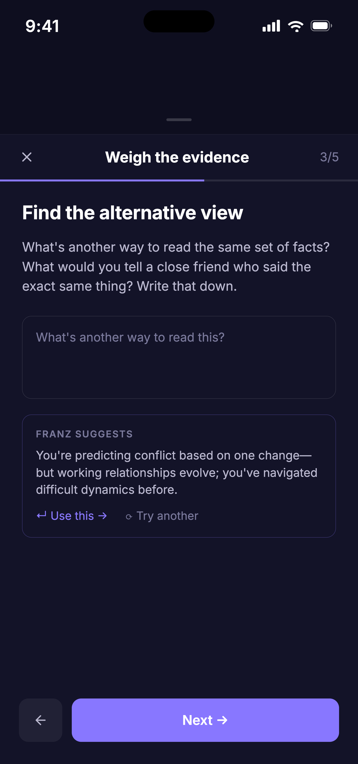Screen dimensions: 358x764
Task: Tap the Find the alternative view heading
Action: 133,213
